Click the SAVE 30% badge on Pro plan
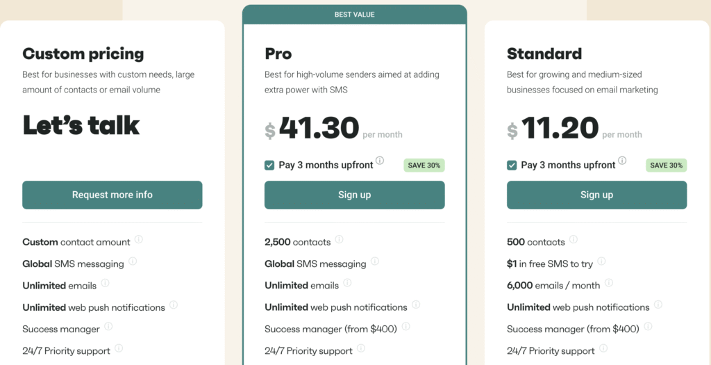711x365 pixels. tap(424, 165)
